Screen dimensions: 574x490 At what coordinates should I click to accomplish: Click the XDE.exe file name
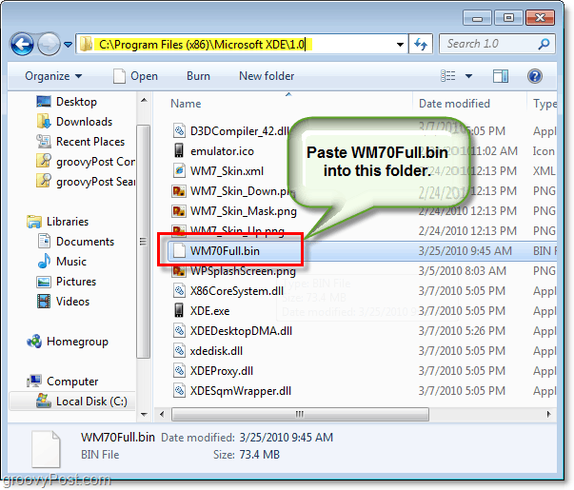pos(209,311)
